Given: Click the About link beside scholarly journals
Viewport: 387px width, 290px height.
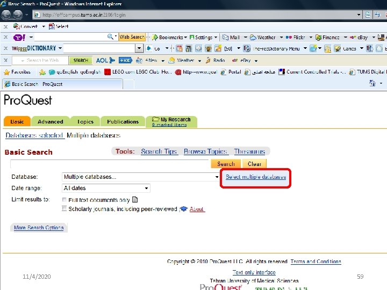Looking at the screenshot, I should (x=197, y=209).
